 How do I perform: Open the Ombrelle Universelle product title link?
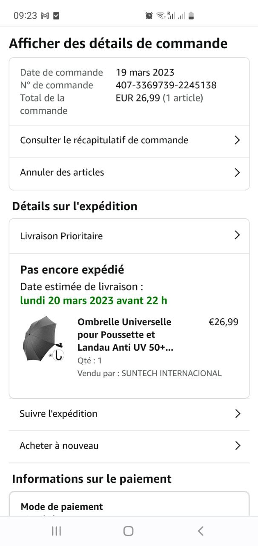click(x=125, y=335)
